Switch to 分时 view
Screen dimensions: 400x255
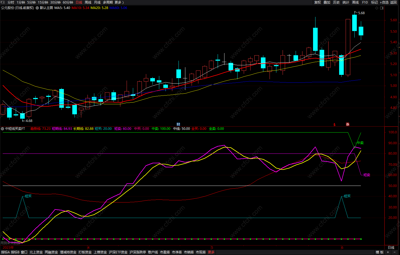11,2
